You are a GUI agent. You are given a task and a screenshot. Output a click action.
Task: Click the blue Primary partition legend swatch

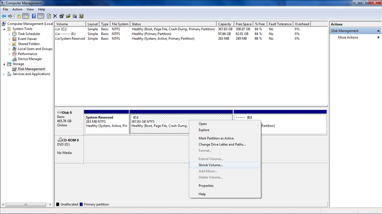[x=81, y=204]
